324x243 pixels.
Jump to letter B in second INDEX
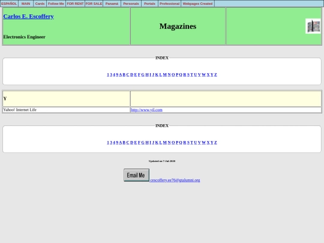tap(124, 143)
